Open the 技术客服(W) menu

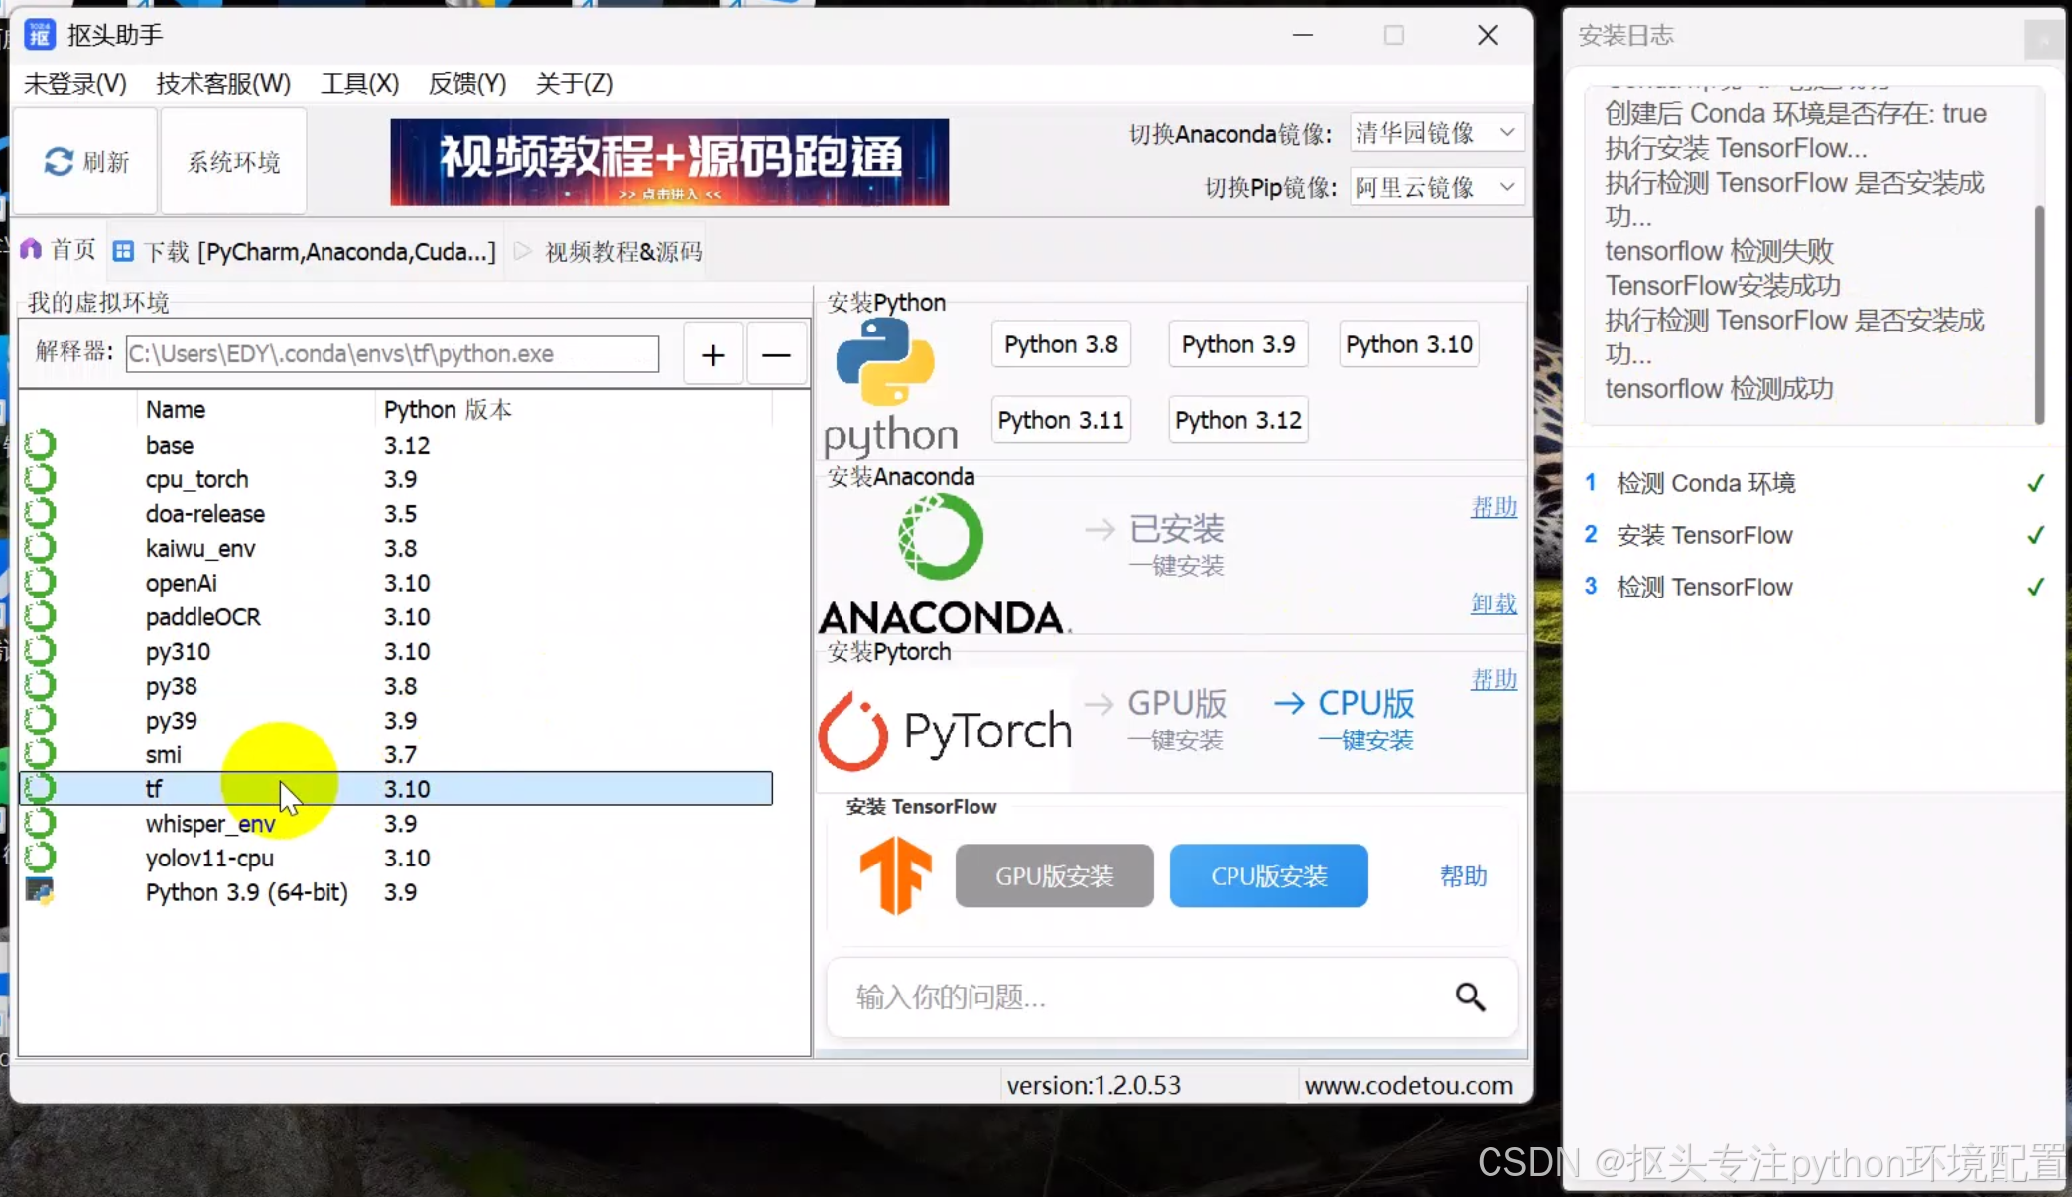(223, 83)
